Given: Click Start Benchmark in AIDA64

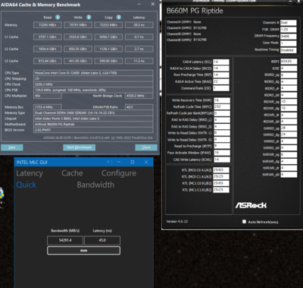Looking at the screenshot, I should pos(79,147).
